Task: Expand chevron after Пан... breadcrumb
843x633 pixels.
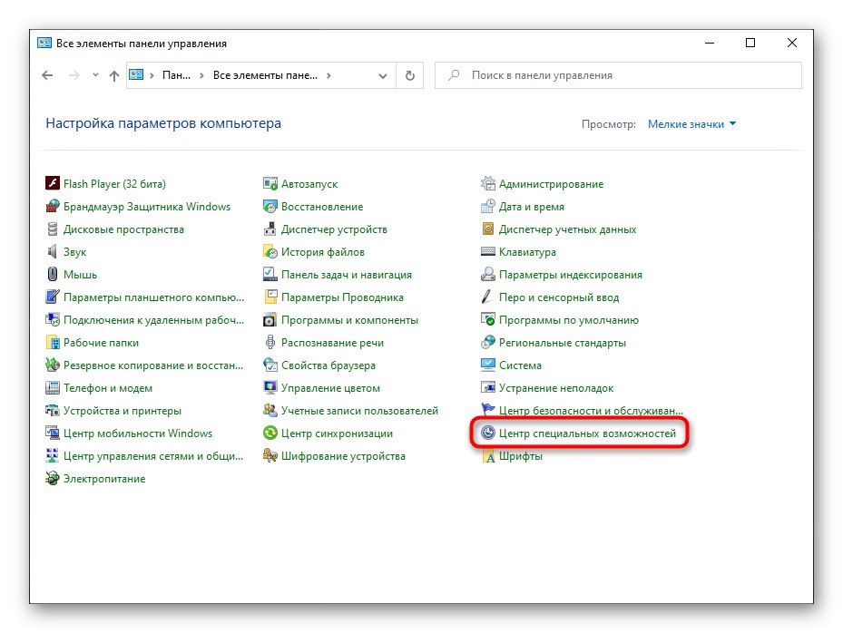Action: tap(201, 76)
